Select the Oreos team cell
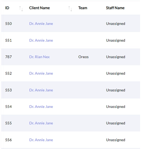The width and height of the screenshot is (142, 149). 84,57
